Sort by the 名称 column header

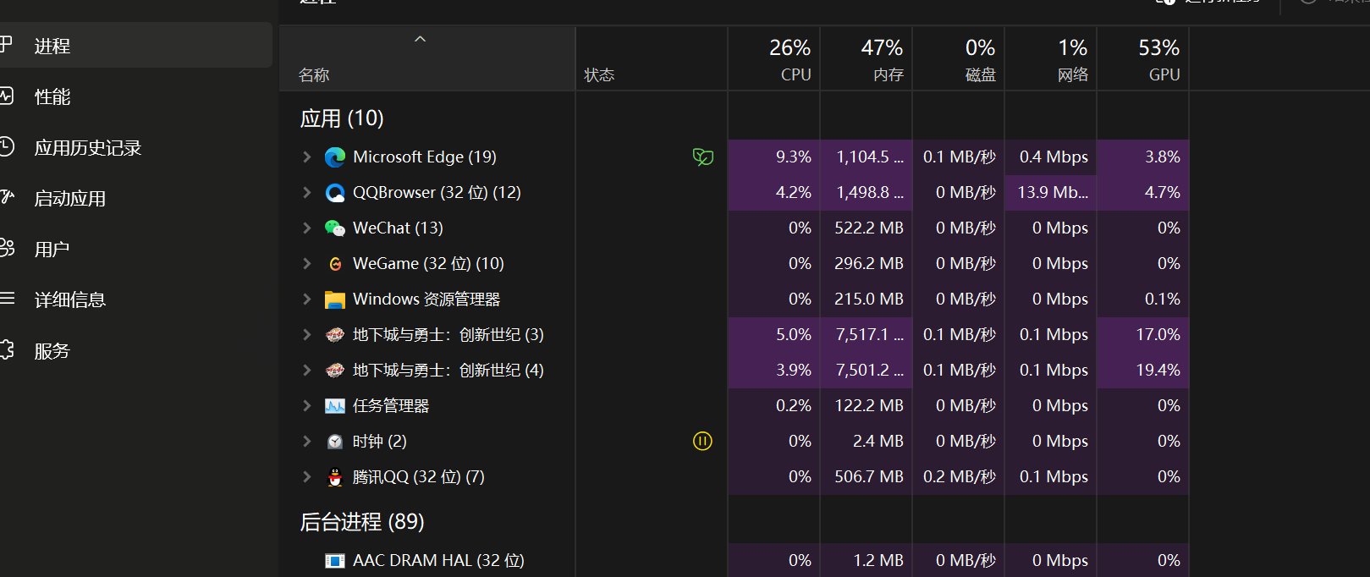[x=427, y=59]
